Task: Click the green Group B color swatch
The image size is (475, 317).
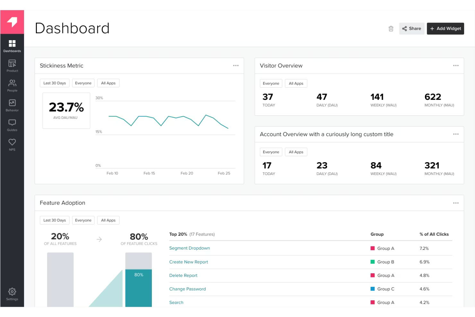Action: click(x=372, y=262)
